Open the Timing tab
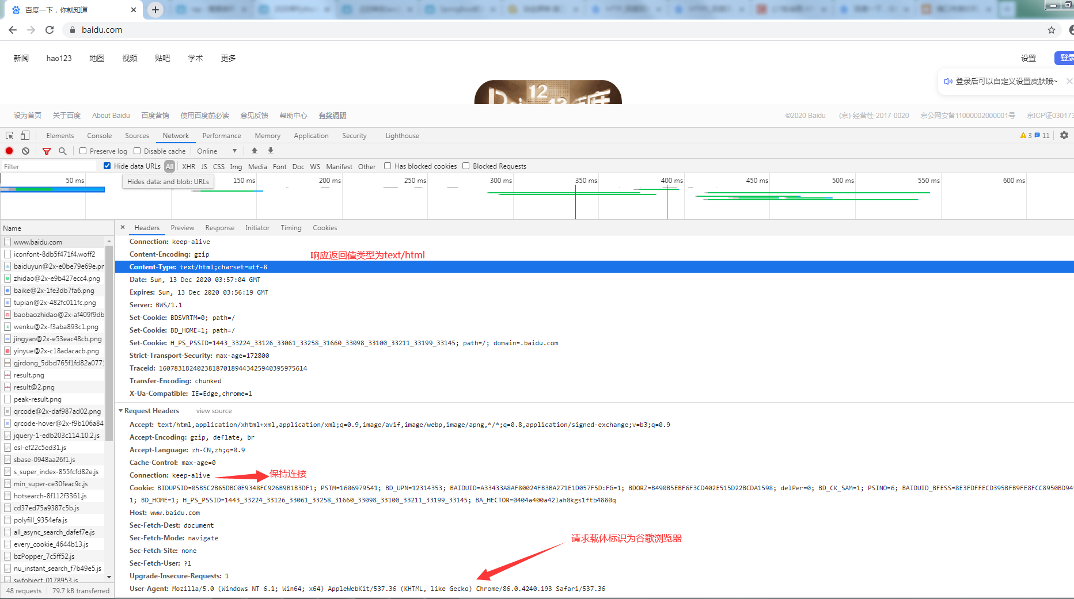 (x=291, y=228)
